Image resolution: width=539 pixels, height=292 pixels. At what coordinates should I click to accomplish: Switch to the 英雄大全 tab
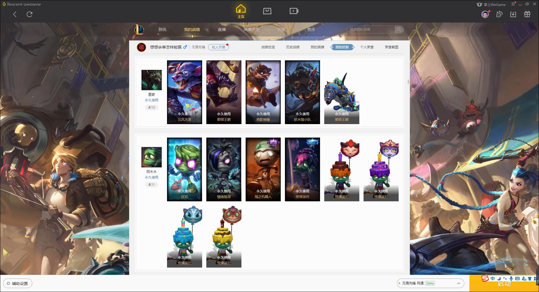252,29
